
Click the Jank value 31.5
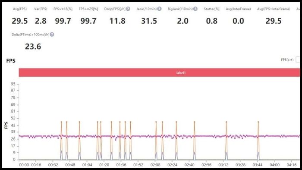coord(149,21)
